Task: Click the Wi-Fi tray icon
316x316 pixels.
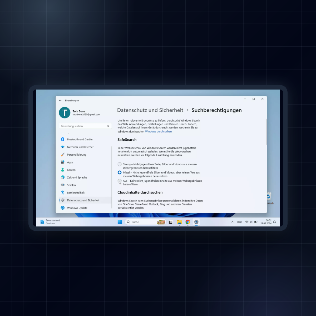Action: pyautogui.click(x=247, y=222)
